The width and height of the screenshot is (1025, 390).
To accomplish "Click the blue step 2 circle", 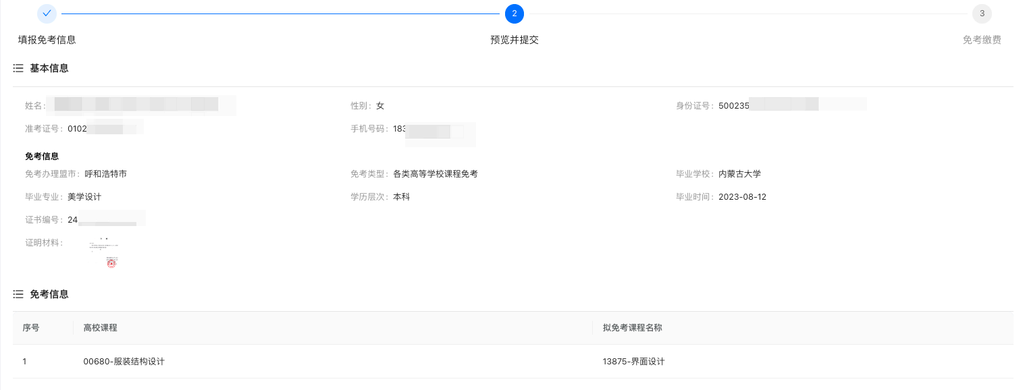I will coord(514,13).
